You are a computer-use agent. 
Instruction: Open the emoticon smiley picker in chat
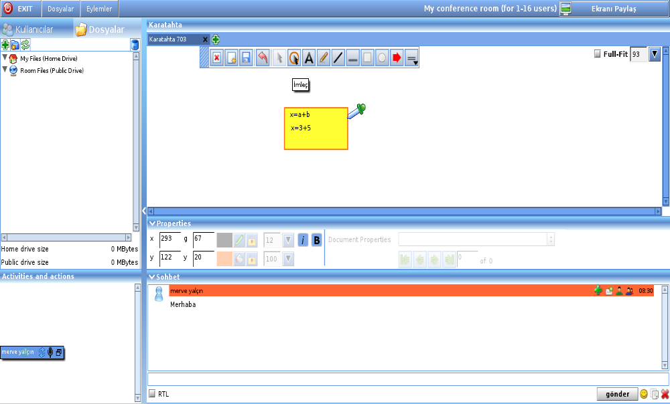click(x=644, y=394)
